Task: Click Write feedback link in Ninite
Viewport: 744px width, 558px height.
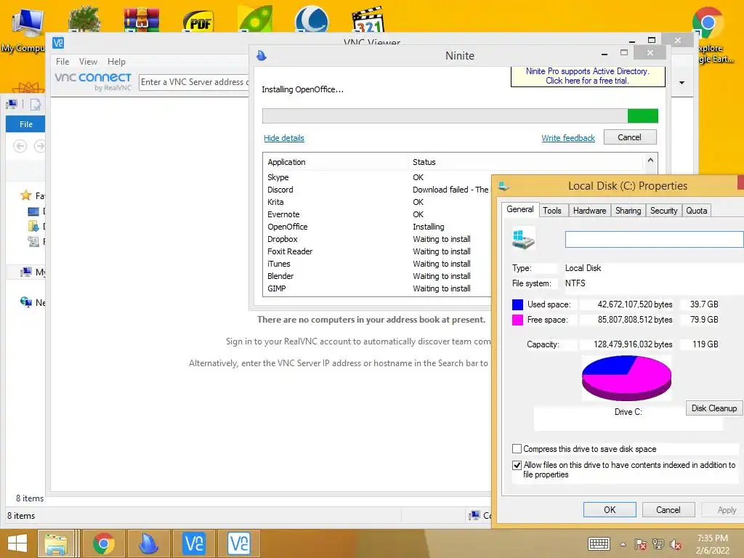Action: coord(568,138)
